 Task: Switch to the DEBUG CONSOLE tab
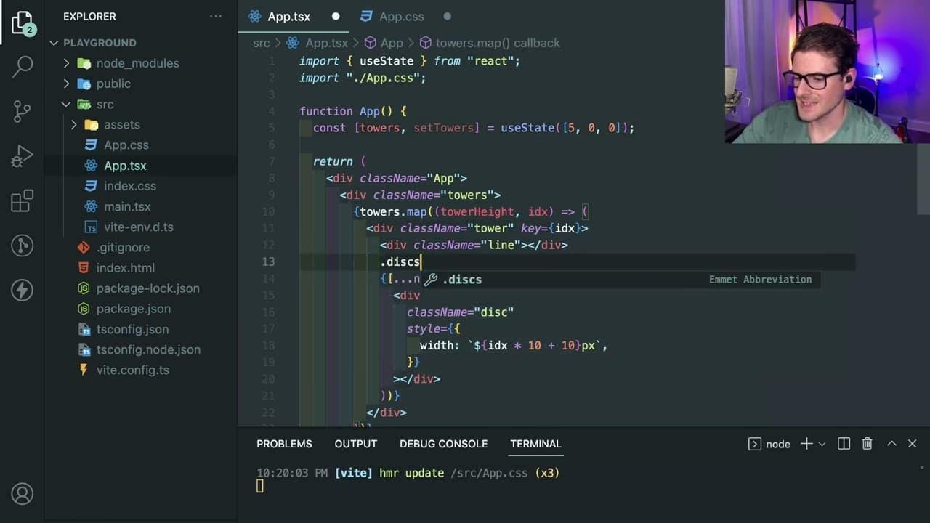[x=443, y=444]
